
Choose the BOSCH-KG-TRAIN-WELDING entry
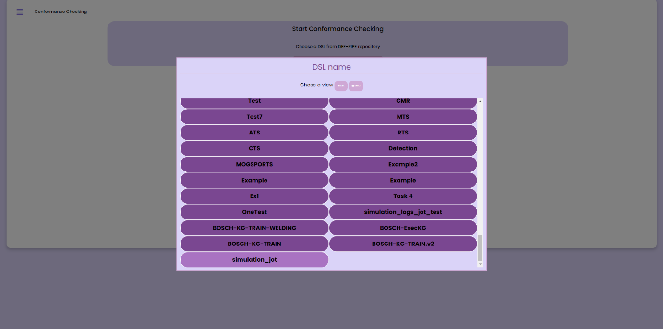tap(254, 228)
